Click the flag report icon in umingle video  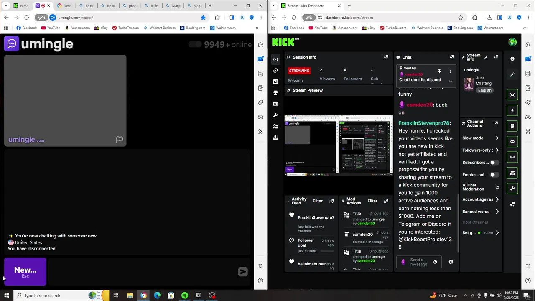pyautogui.click(x=120, y=140)
